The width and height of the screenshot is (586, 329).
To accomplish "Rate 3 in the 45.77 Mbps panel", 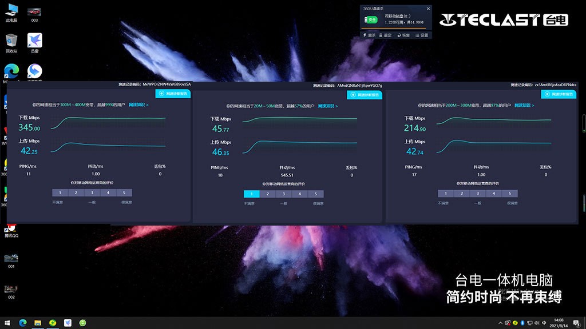I will tap(284, 194).
